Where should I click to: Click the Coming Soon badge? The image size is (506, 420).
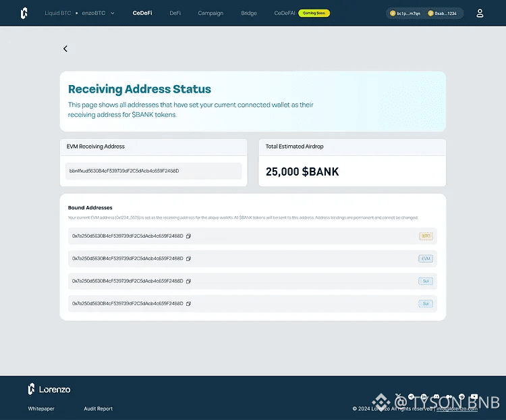point(314,14)
